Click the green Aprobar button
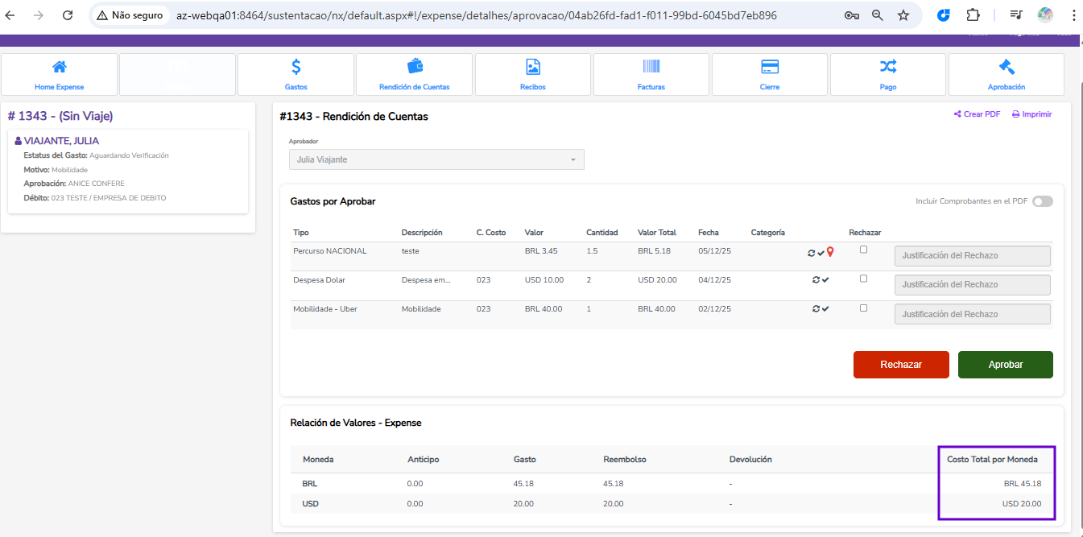1083x537 pixels. tap(1005, 365)
